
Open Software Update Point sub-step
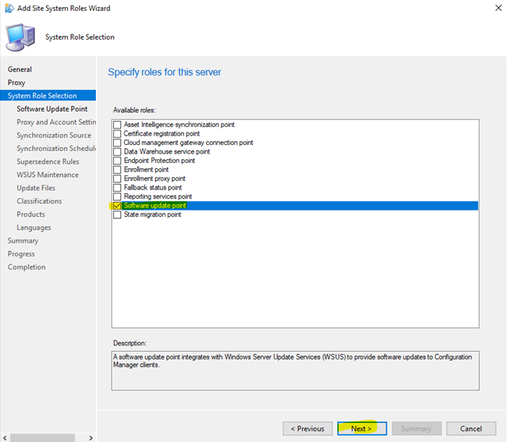[52, 109]
